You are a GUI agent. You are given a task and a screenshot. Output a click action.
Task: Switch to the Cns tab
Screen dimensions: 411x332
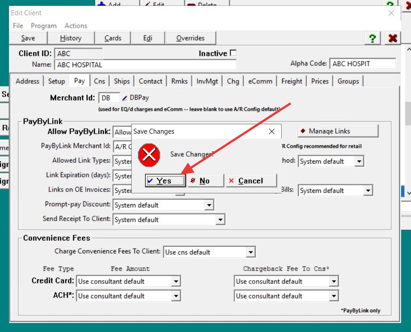100,81
